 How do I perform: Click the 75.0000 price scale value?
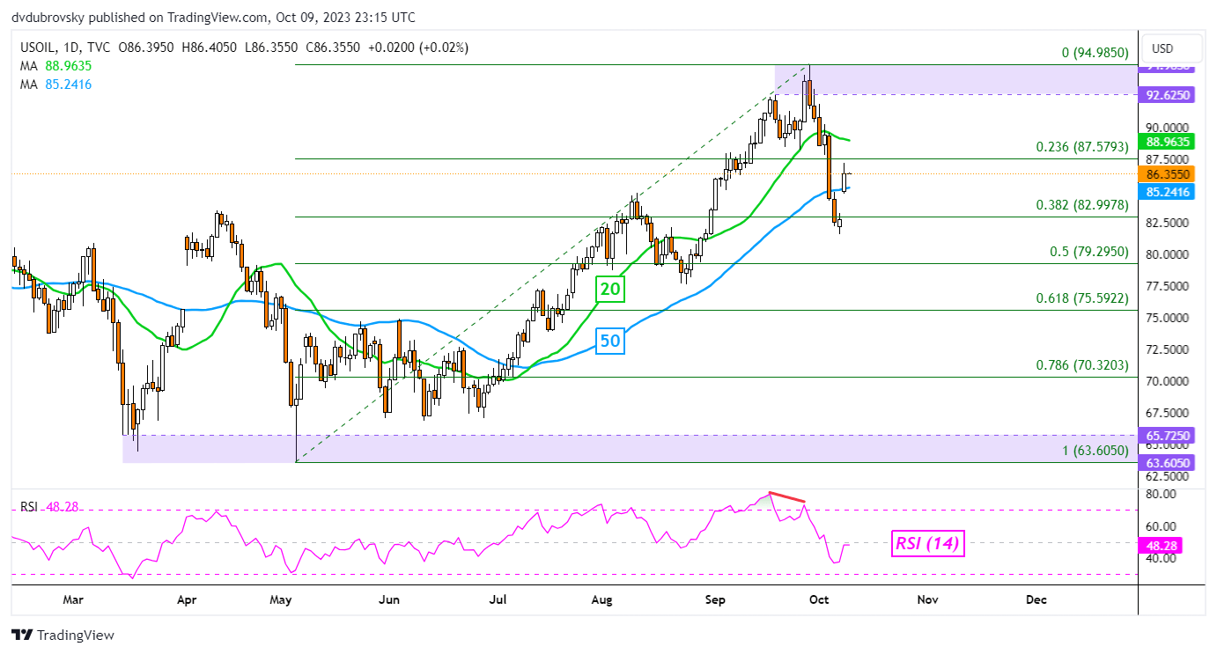[1169, 318]
